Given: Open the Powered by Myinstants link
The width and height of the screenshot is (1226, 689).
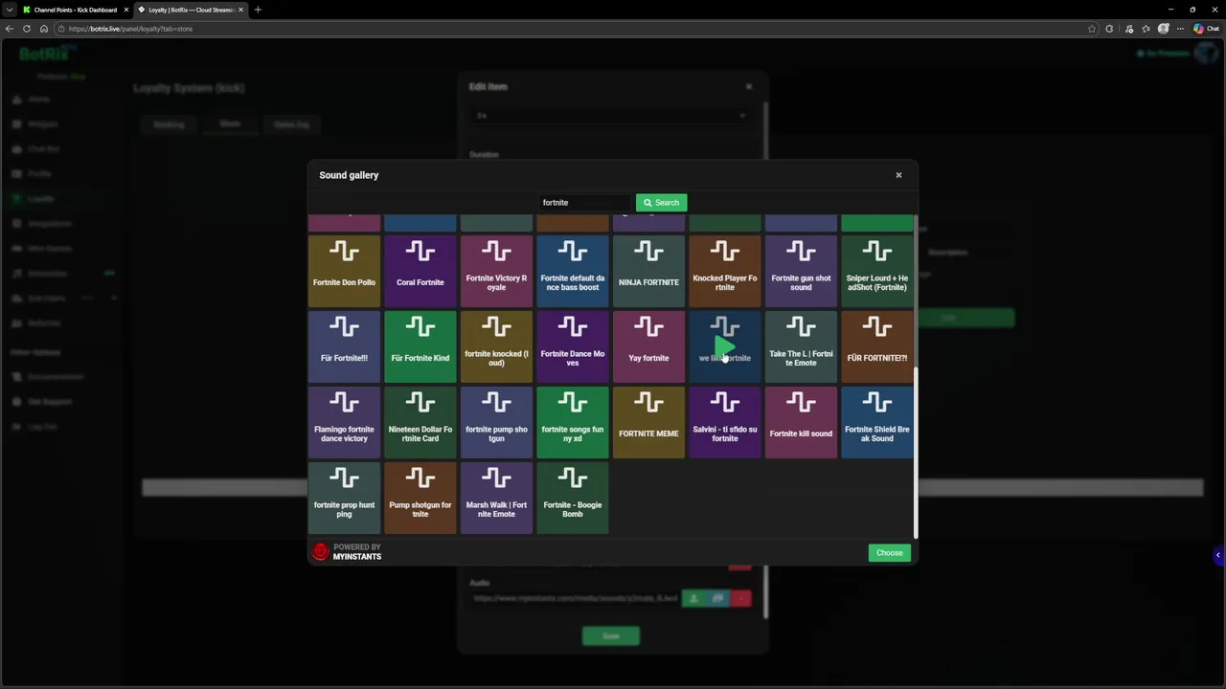Looking at the screenshot, I should [x=347, y=552].
